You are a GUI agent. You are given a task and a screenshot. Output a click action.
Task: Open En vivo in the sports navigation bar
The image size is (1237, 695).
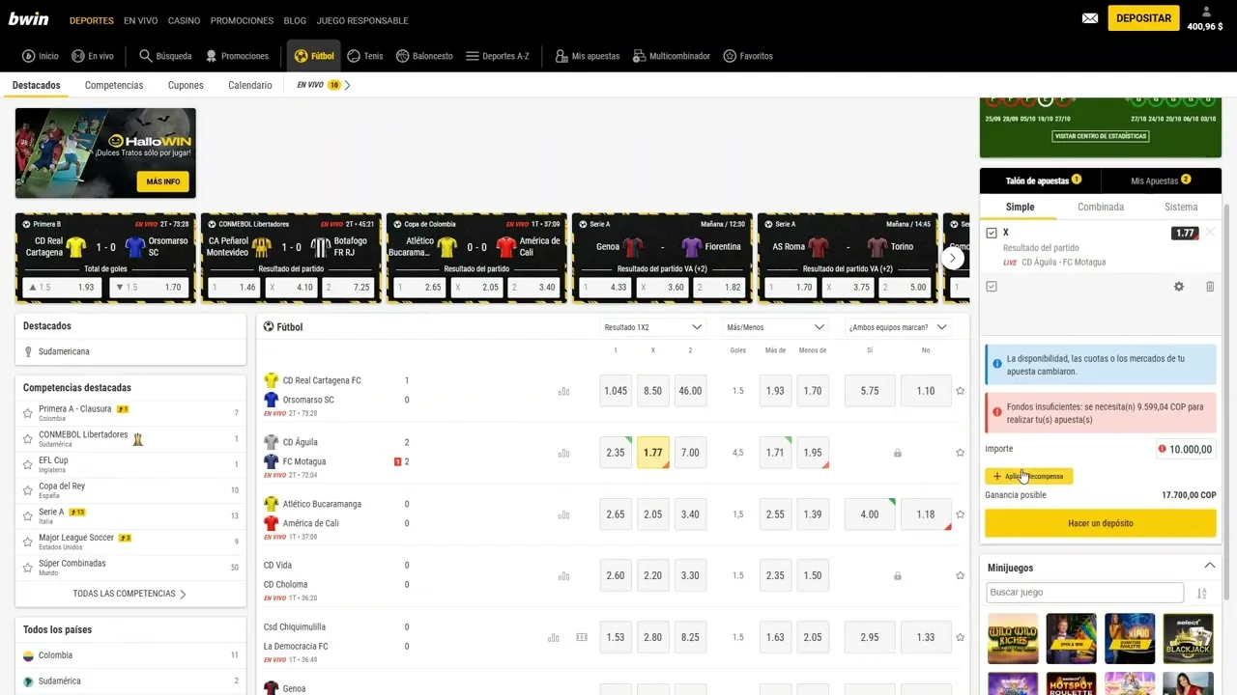coord(93,56)
